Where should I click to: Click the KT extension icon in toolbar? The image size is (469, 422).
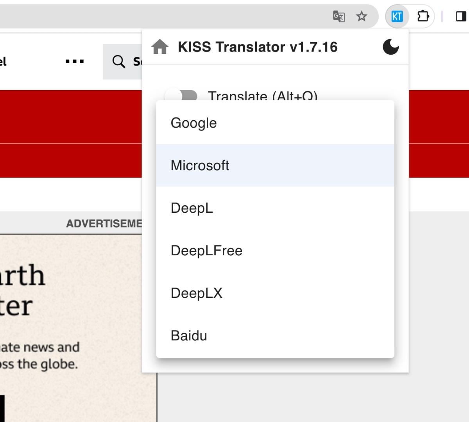(x=397, y=16)
